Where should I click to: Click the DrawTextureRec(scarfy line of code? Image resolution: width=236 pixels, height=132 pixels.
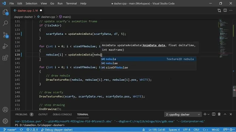[x=92, y=96]
